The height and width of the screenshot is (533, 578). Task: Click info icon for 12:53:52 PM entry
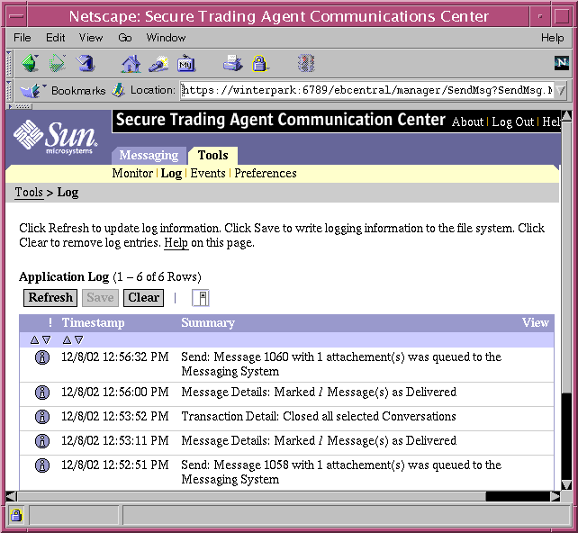42,417
